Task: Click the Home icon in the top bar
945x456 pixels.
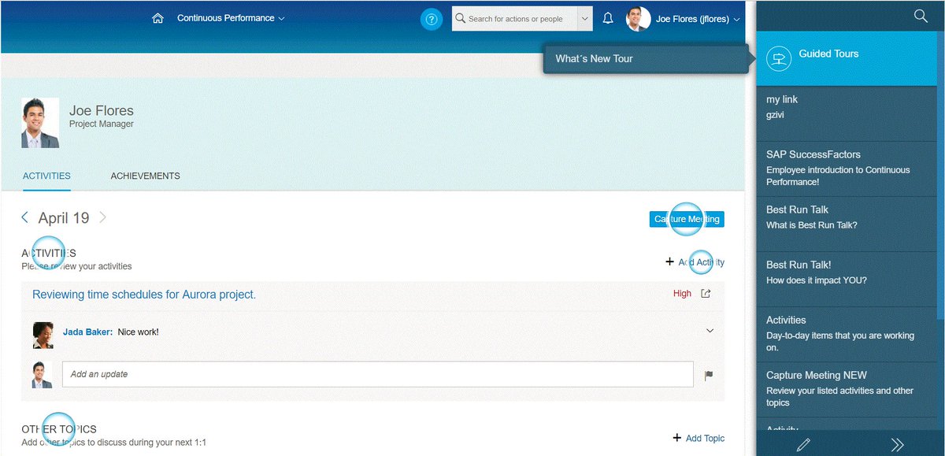Action: tap(157, 17)
